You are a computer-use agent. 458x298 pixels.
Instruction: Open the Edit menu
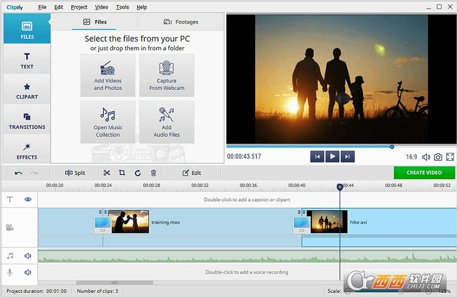coord(58,7)
